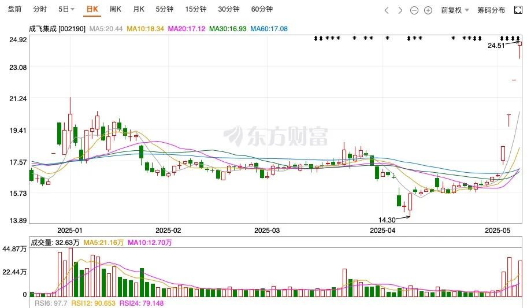The width and height of the screenshot is (527, 308).
Task: Click the 14.30 low price marker
Action: [387, 220]
